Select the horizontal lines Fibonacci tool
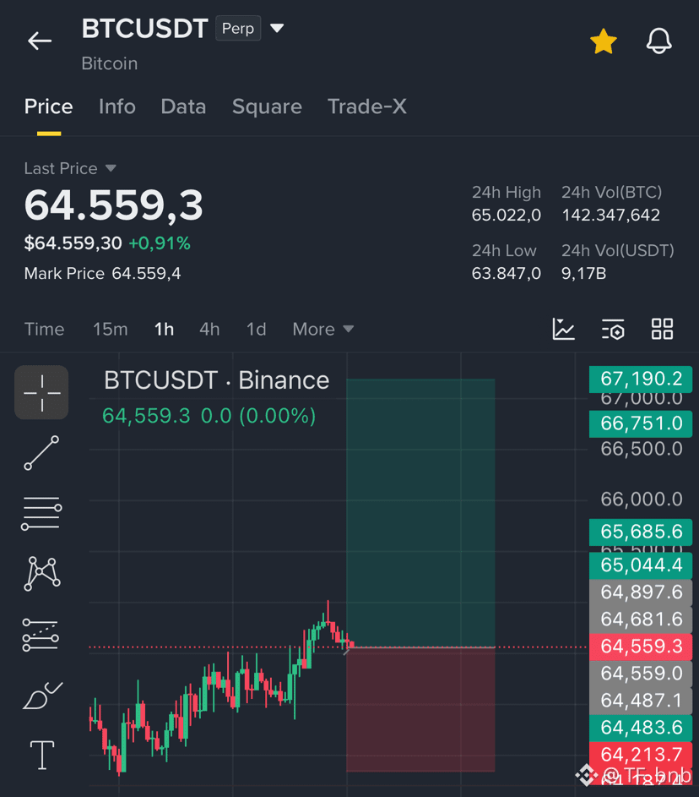 click(x=41, y=514)
